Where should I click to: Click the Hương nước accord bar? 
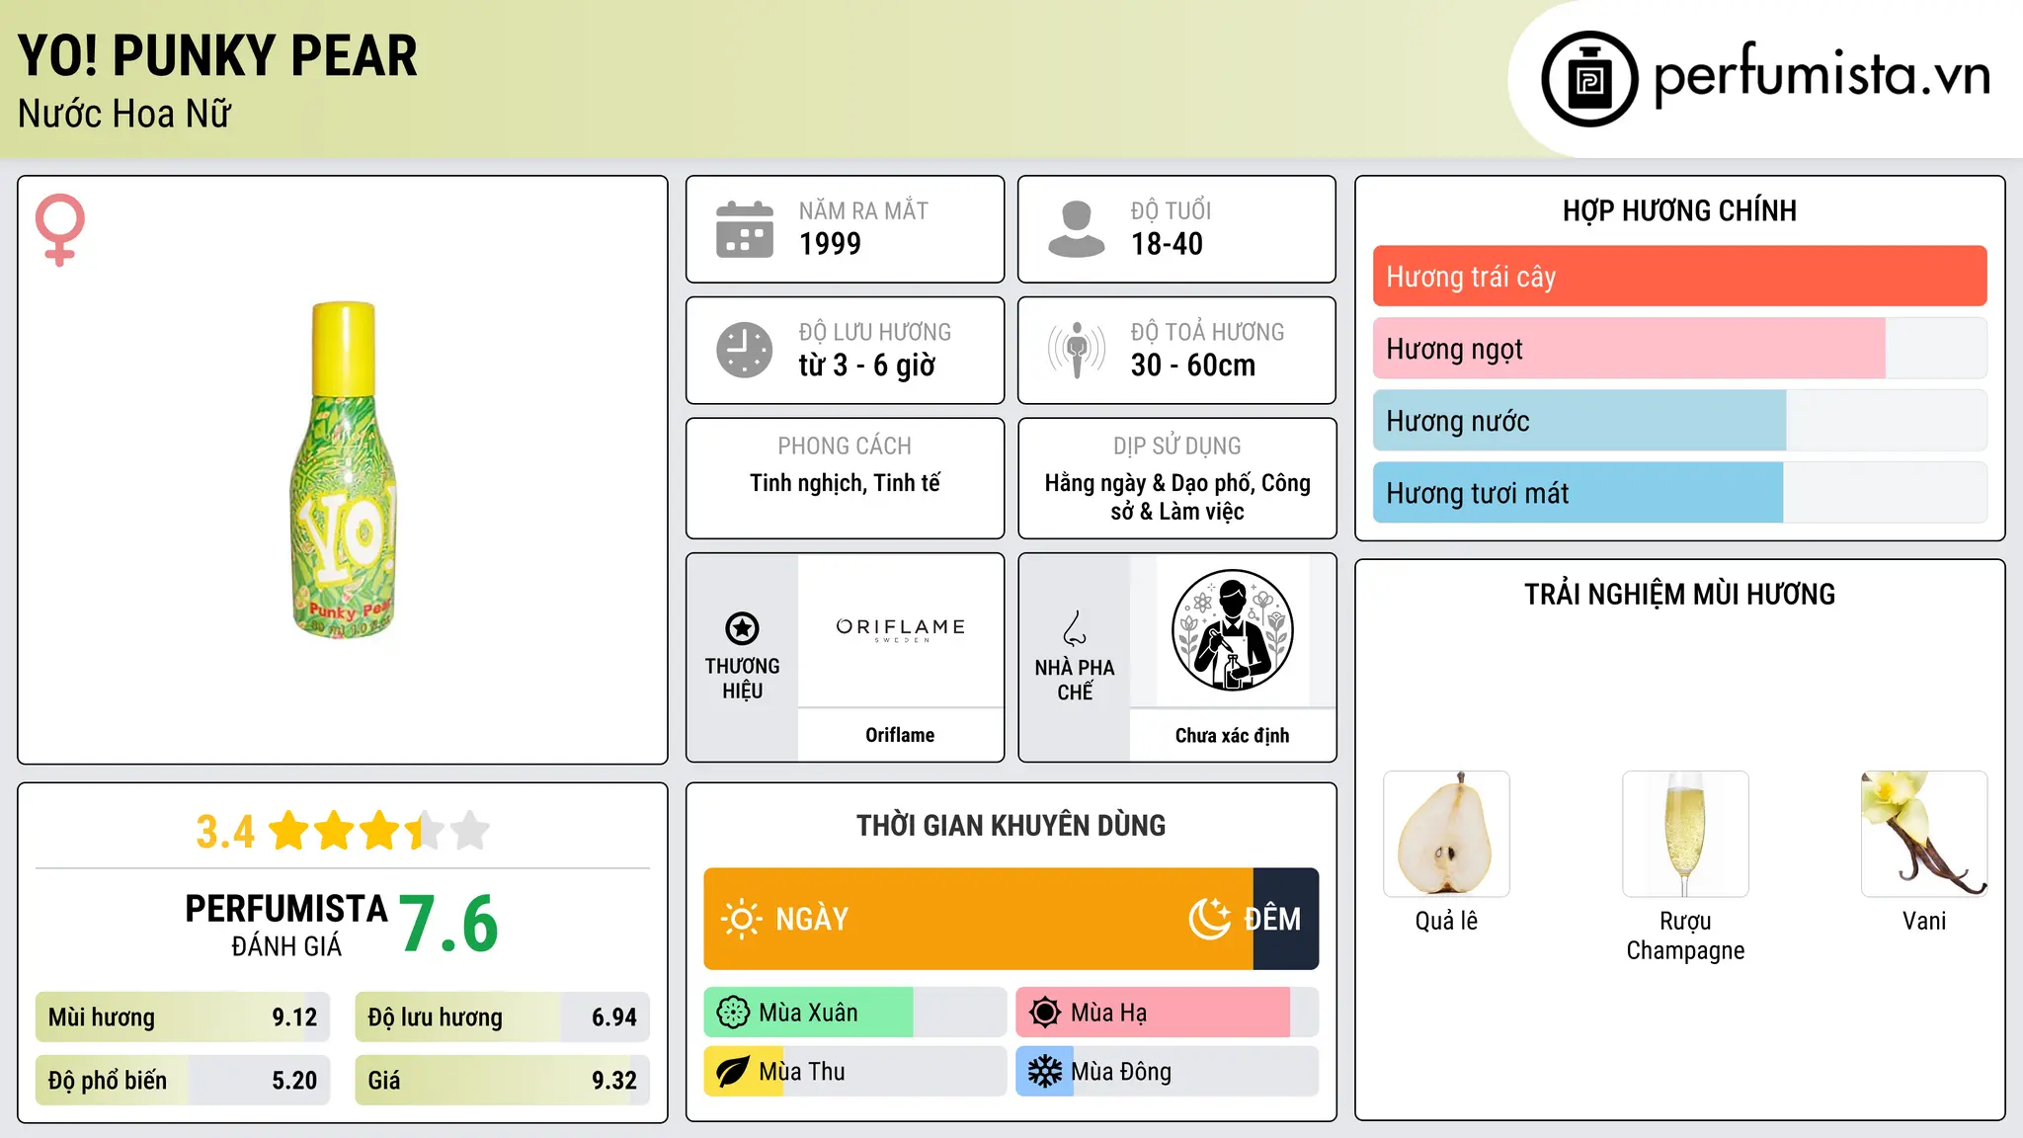pyautogui.click(x=1679, y=421)
